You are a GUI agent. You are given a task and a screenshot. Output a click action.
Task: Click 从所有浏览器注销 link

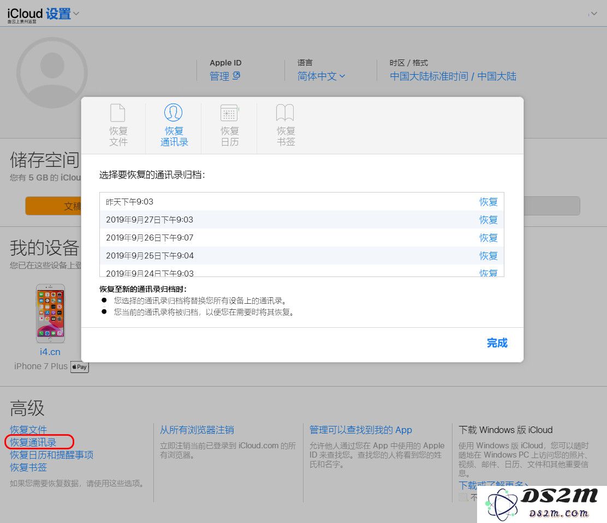pos(197,430)
